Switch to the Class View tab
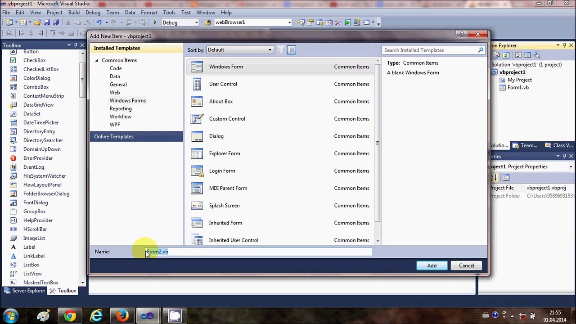 pyautogui.click(x=559, y=145)
